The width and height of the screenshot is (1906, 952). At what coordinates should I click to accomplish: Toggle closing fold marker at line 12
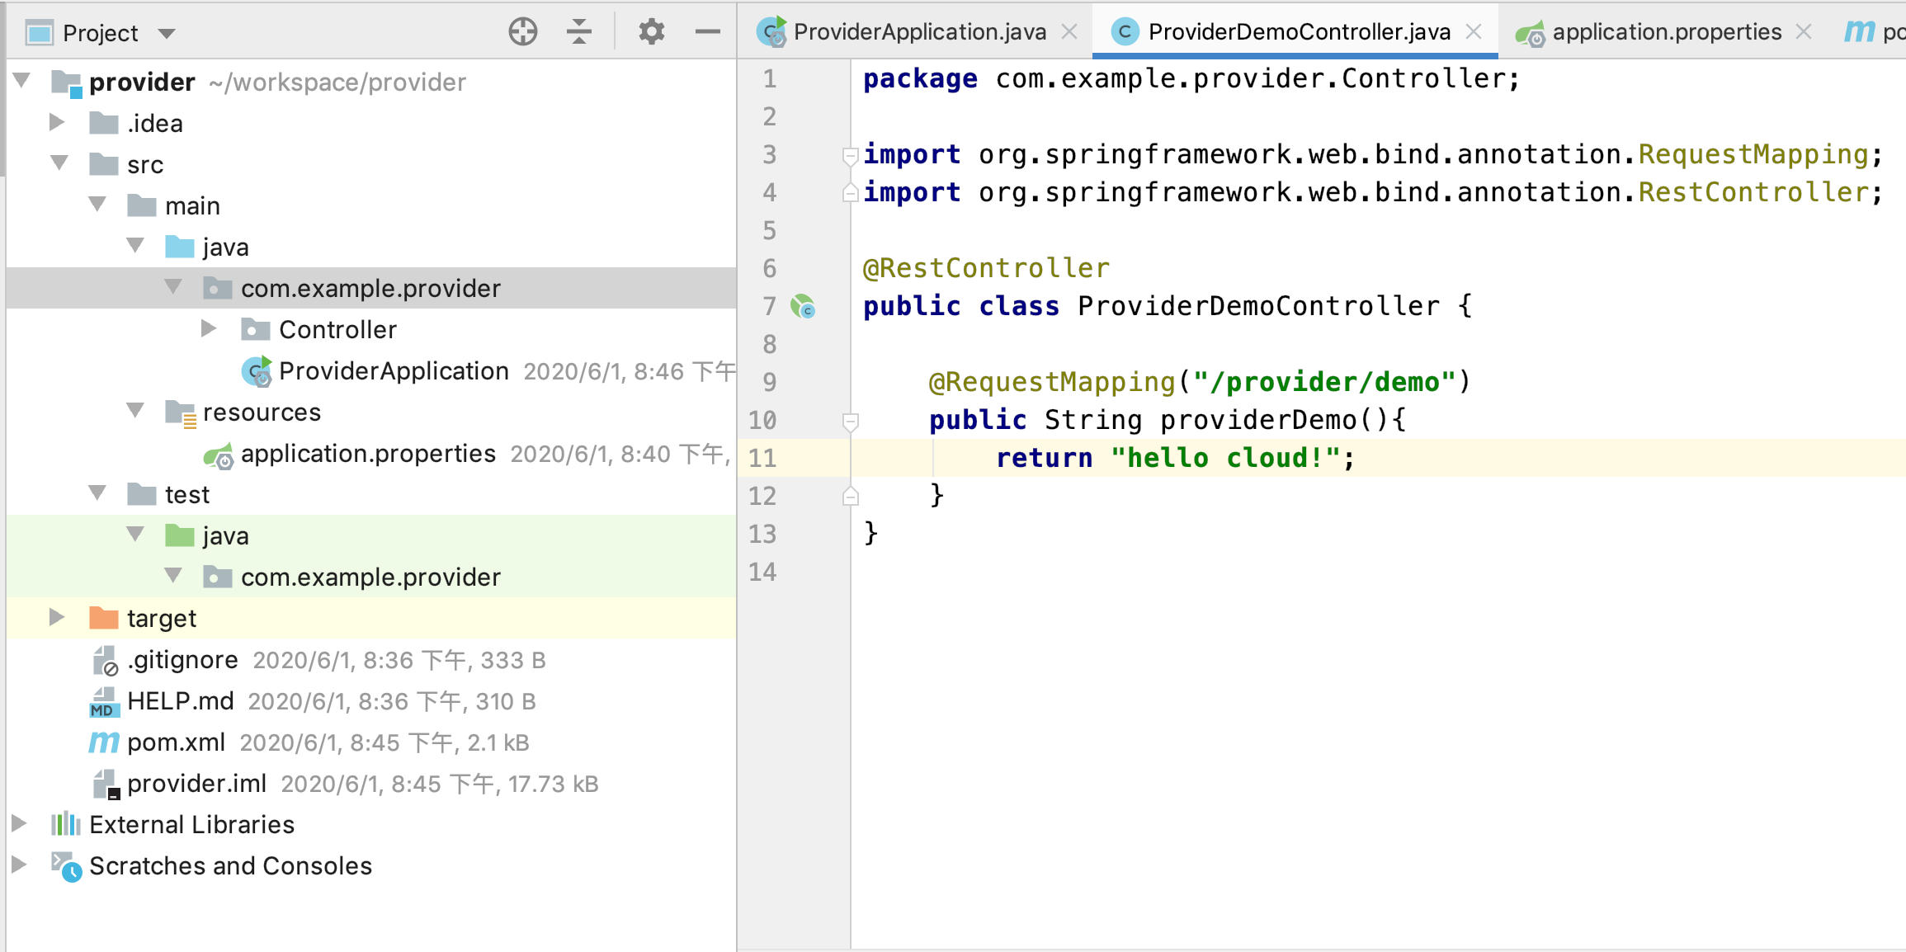point(850,497)
